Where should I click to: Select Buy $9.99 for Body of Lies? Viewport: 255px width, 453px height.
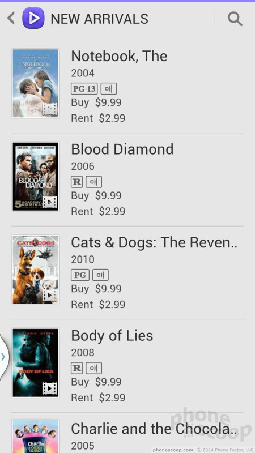[x=96, y=382]
